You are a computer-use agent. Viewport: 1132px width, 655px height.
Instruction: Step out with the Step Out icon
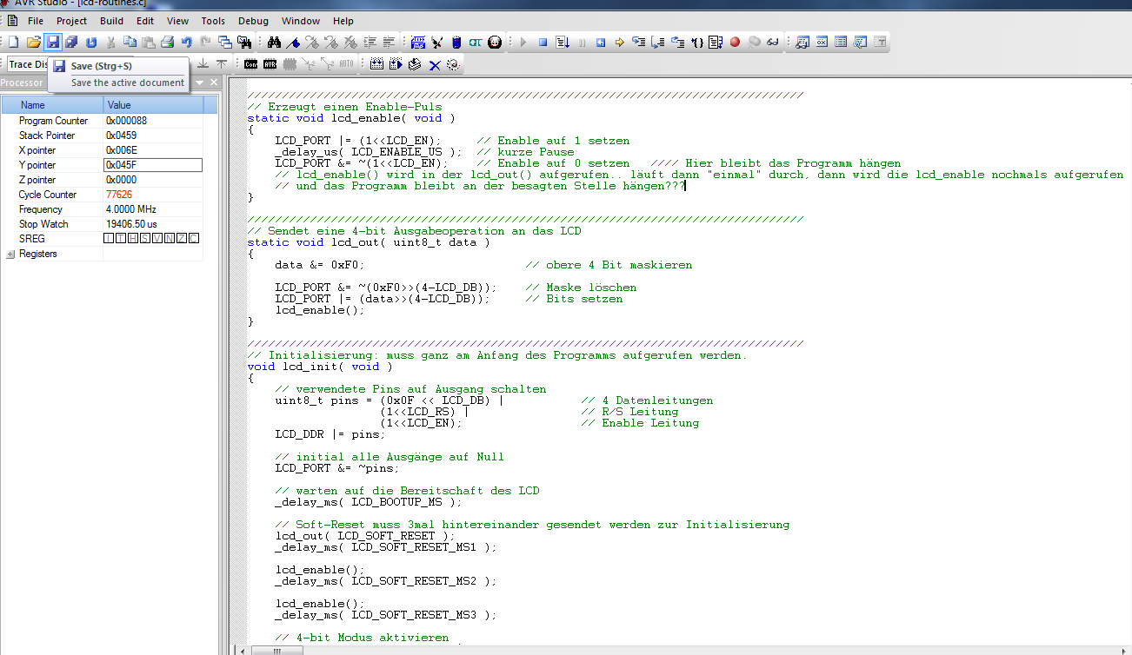pos(677,42)
